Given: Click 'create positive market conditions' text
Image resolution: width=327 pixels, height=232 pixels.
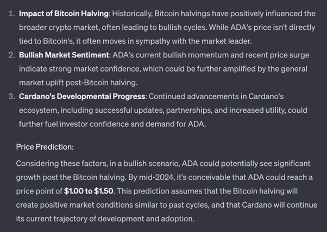Looking at the screenshot, I should [x=74, y=205].
